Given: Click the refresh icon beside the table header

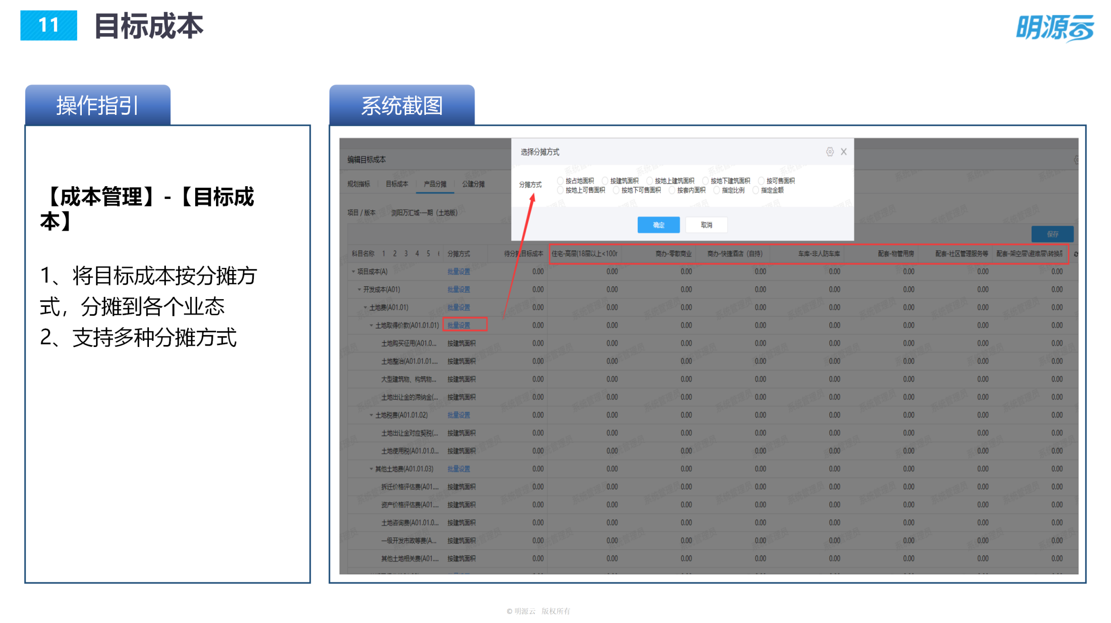Looking at the screenshot, I should (1076, 253).
